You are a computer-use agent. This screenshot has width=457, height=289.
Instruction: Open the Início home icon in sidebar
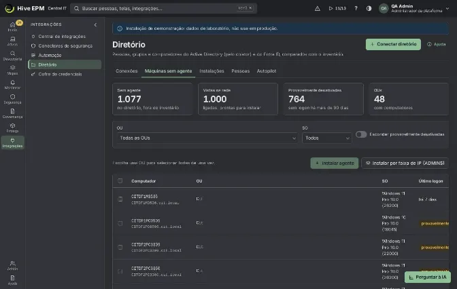(12, 26)
